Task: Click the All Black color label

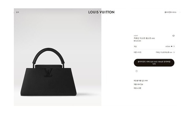Action: [168, 46]
